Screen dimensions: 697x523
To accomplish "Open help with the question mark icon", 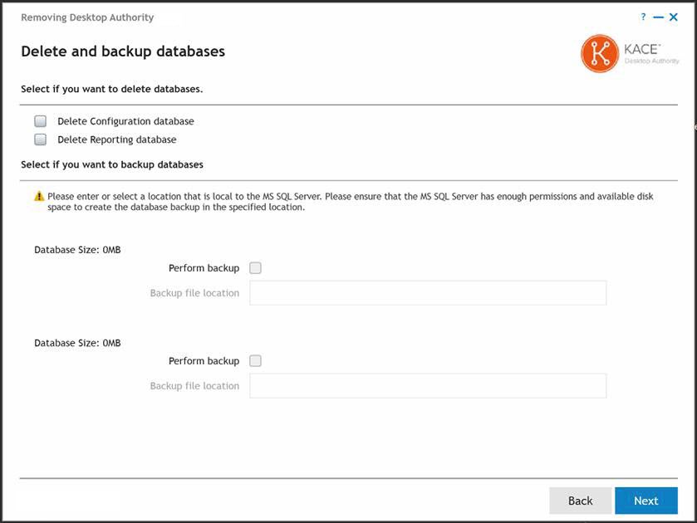I will tap(643, 17).
